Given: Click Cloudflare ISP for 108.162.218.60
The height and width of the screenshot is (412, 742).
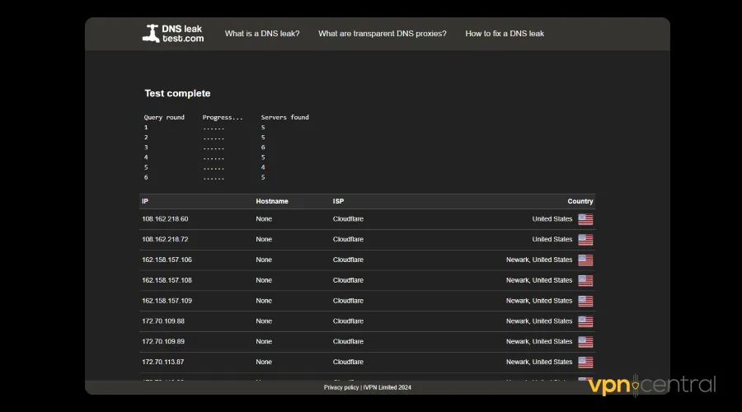Looking at the screenshot, I should point(348,219).
